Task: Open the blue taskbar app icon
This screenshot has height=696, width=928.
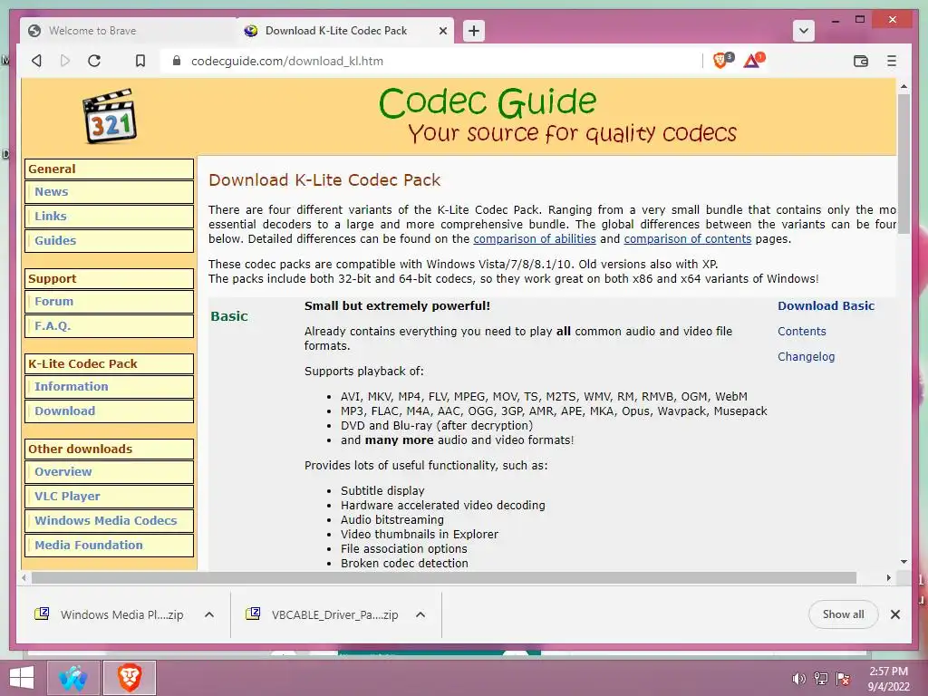Action: coord(72,678)
